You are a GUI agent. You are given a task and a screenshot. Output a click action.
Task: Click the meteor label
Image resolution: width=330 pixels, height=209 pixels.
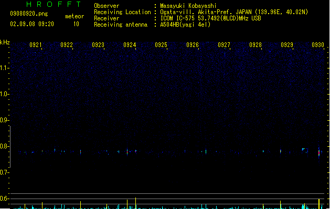click(74, 16)
